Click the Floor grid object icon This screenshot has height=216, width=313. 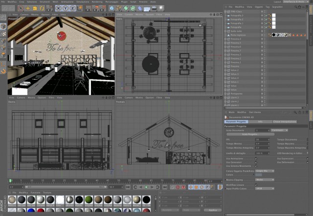click(147, 8)
